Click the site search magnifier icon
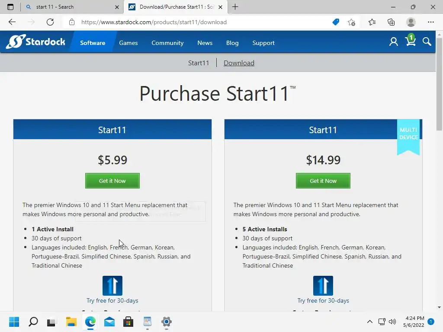Screen dimensions: 443x332 (x=427, y=42)
